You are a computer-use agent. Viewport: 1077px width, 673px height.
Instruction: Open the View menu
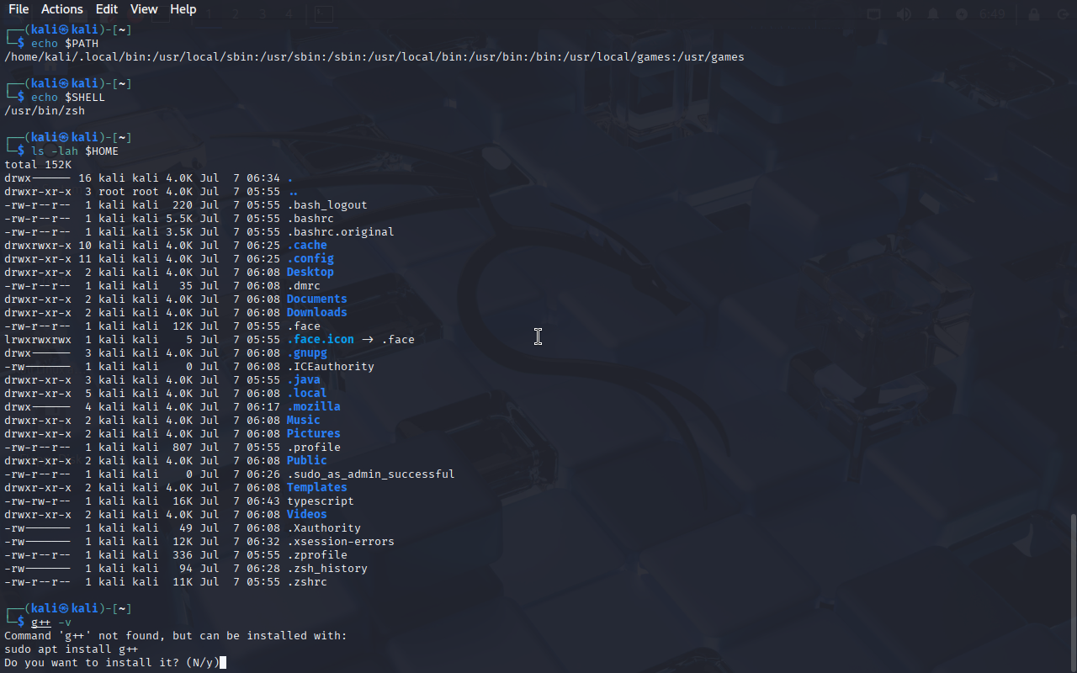144,9
